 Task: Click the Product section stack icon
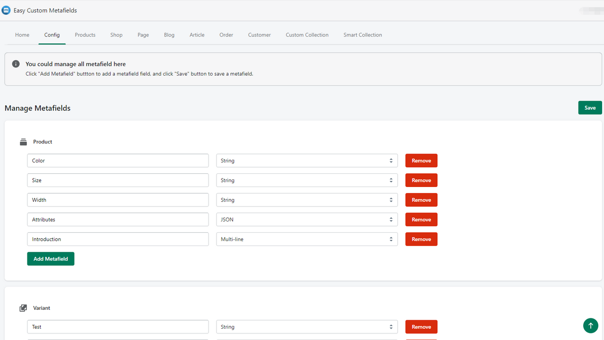coord(23,142)
